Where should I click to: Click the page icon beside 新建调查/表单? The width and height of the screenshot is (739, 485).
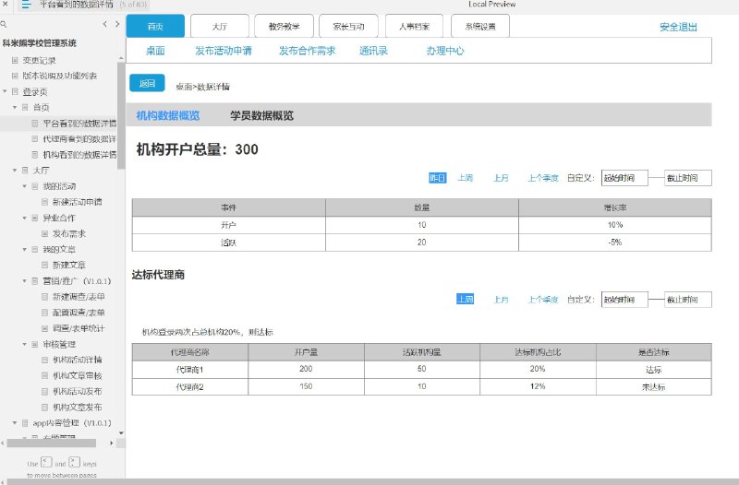pos(44,296)
